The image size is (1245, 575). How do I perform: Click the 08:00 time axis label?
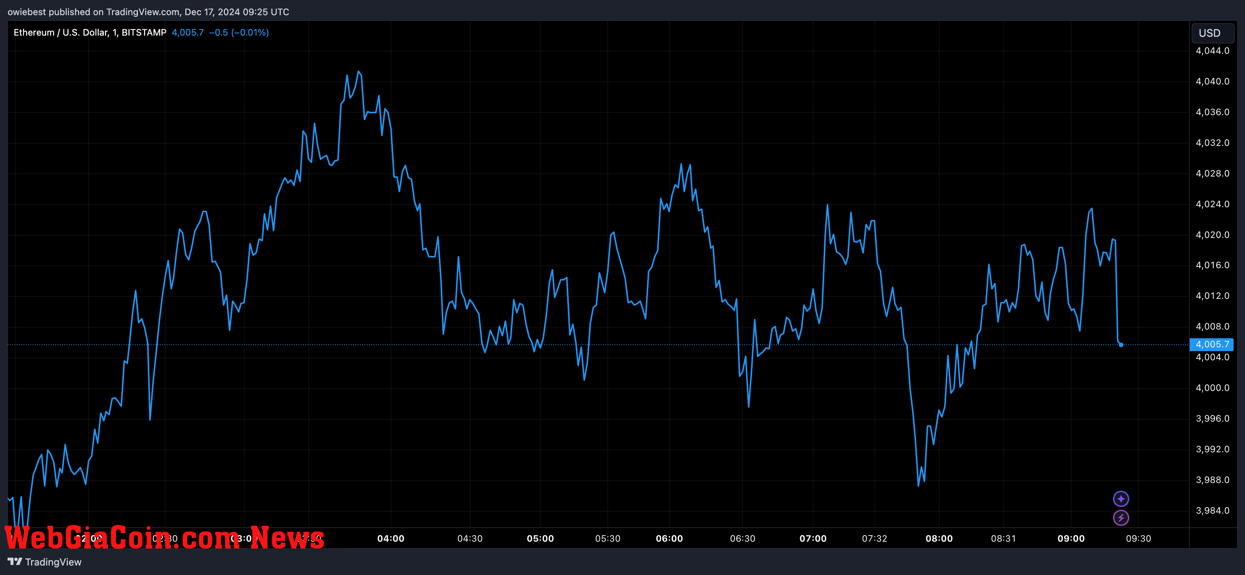[939, 538]
